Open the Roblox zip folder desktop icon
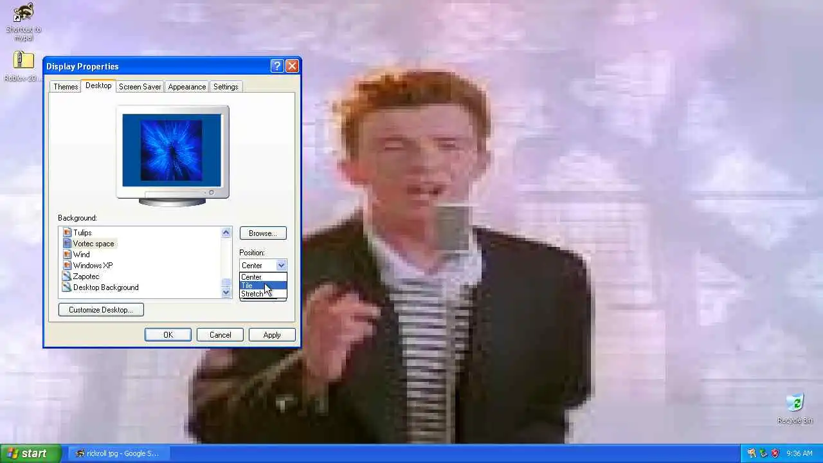Viewport: 823px width, 463px height. point(23,67)
